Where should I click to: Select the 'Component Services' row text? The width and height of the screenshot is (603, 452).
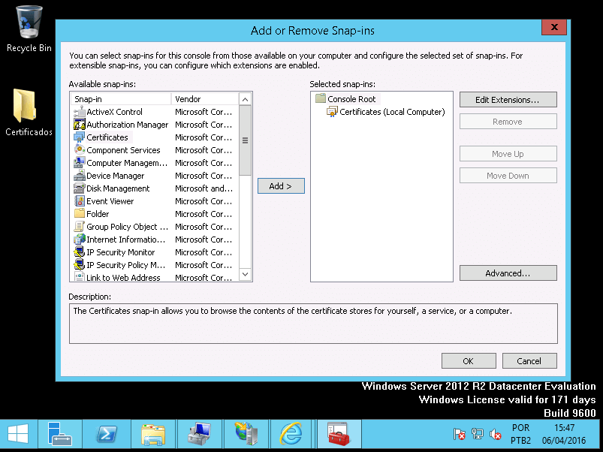click(x=123, y=150)
